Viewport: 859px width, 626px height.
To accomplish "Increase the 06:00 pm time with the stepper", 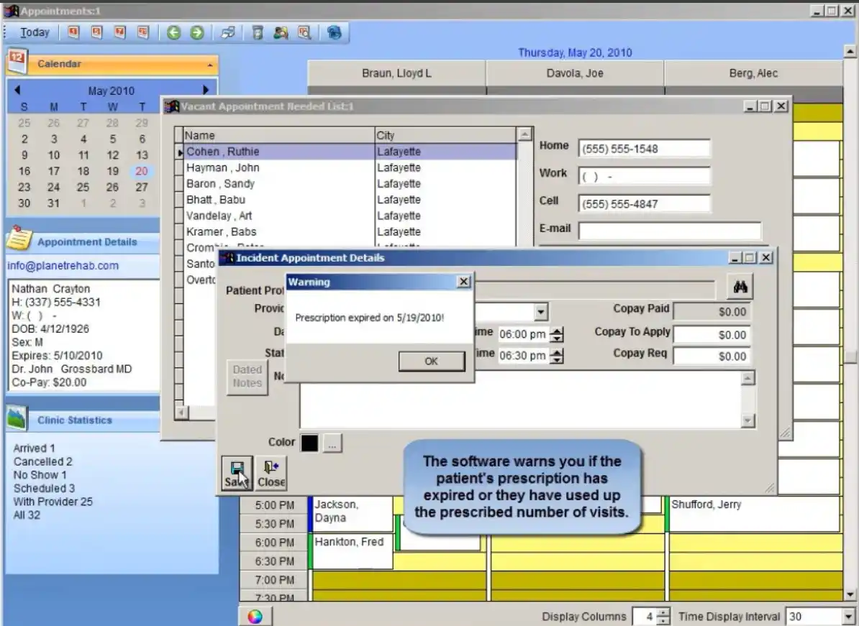I will pos(557,330).
